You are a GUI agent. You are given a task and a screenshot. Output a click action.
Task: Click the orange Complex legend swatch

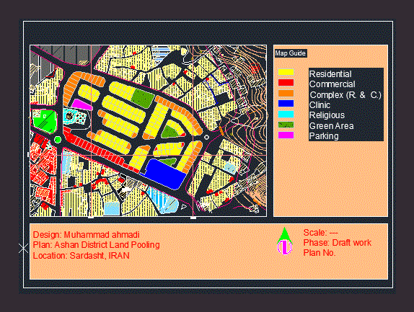(x=286, y=94)
